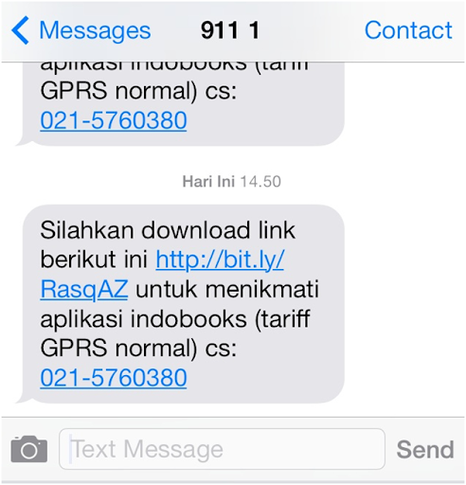
Task: Call 021-5760380 in the lower message
Action: click(x=114, y=377)
